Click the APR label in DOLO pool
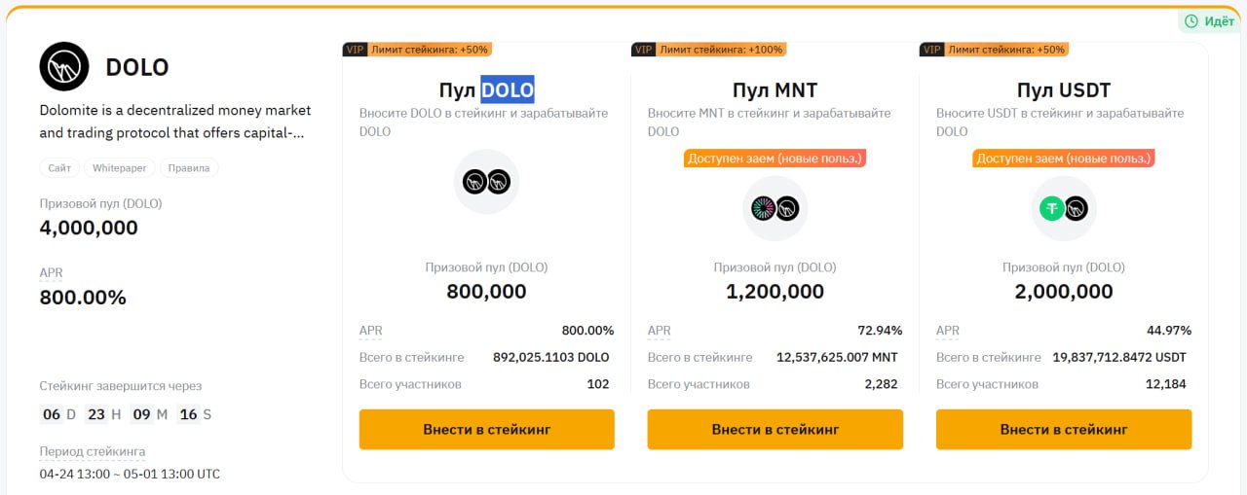Screen dimensions: 1247x495 click(371, 331)
